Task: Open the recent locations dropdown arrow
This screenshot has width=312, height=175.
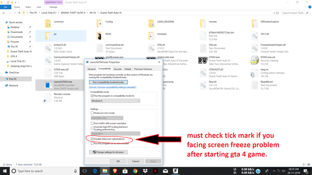Action: [15, 13]
